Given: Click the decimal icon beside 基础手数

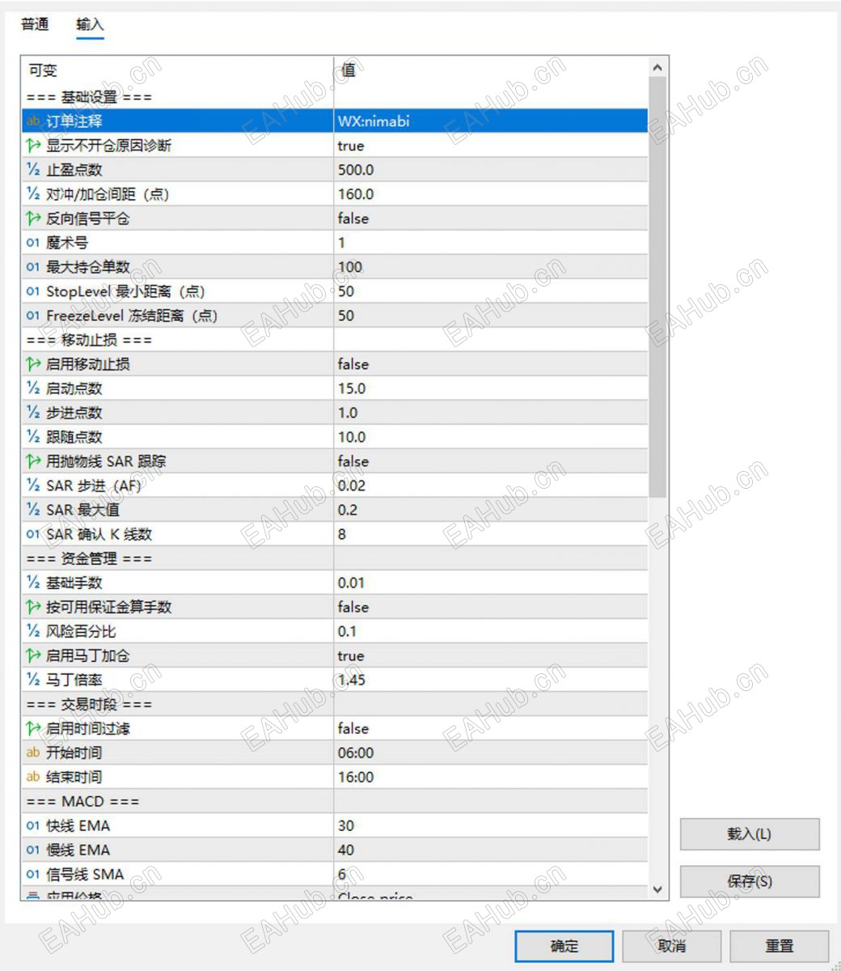Looking at the screenshot, I should (33, 583).
